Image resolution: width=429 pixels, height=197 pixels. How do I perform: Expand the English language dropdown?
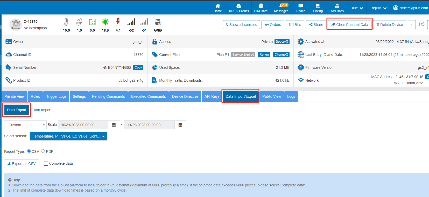(378, 8)
